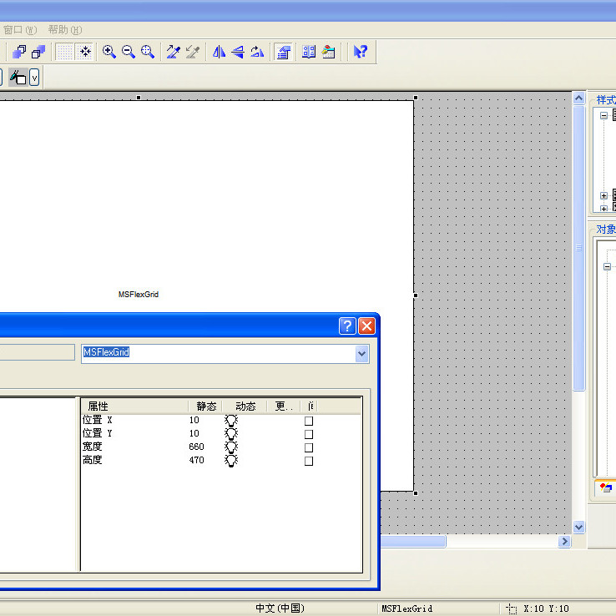This screenshot has height=616, width=616.
Task: Click the rotate object icon
Action: click(x=257, y=52)
